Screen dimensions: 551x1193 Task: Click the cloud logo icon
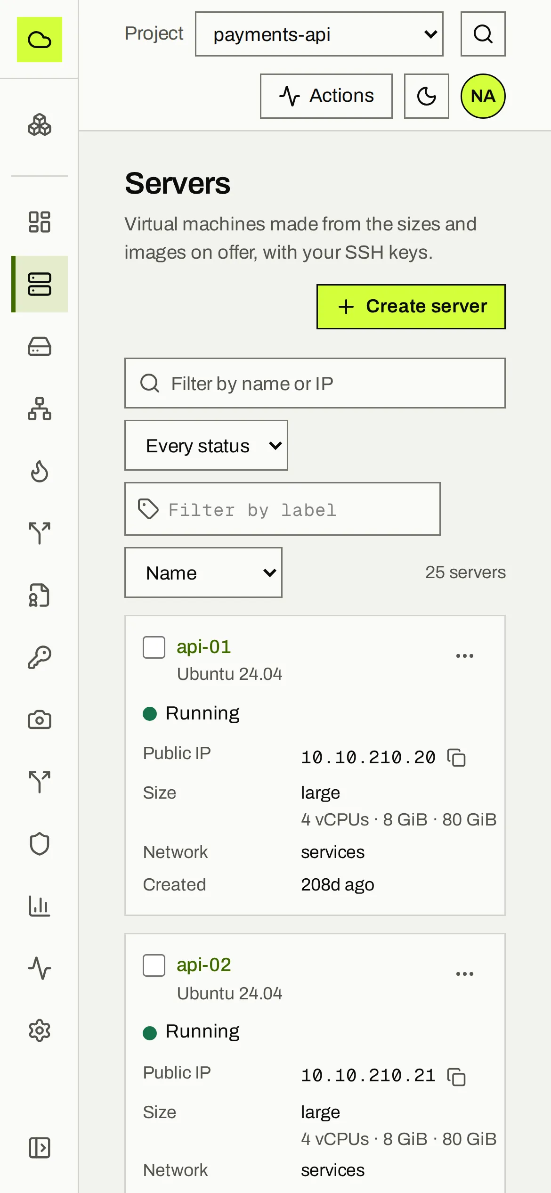tap(40, 40)
